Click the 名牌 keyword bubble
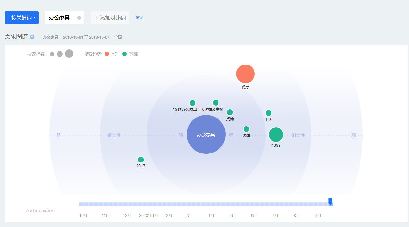Viewport: 409px width, 227px height. coord(246,129)
